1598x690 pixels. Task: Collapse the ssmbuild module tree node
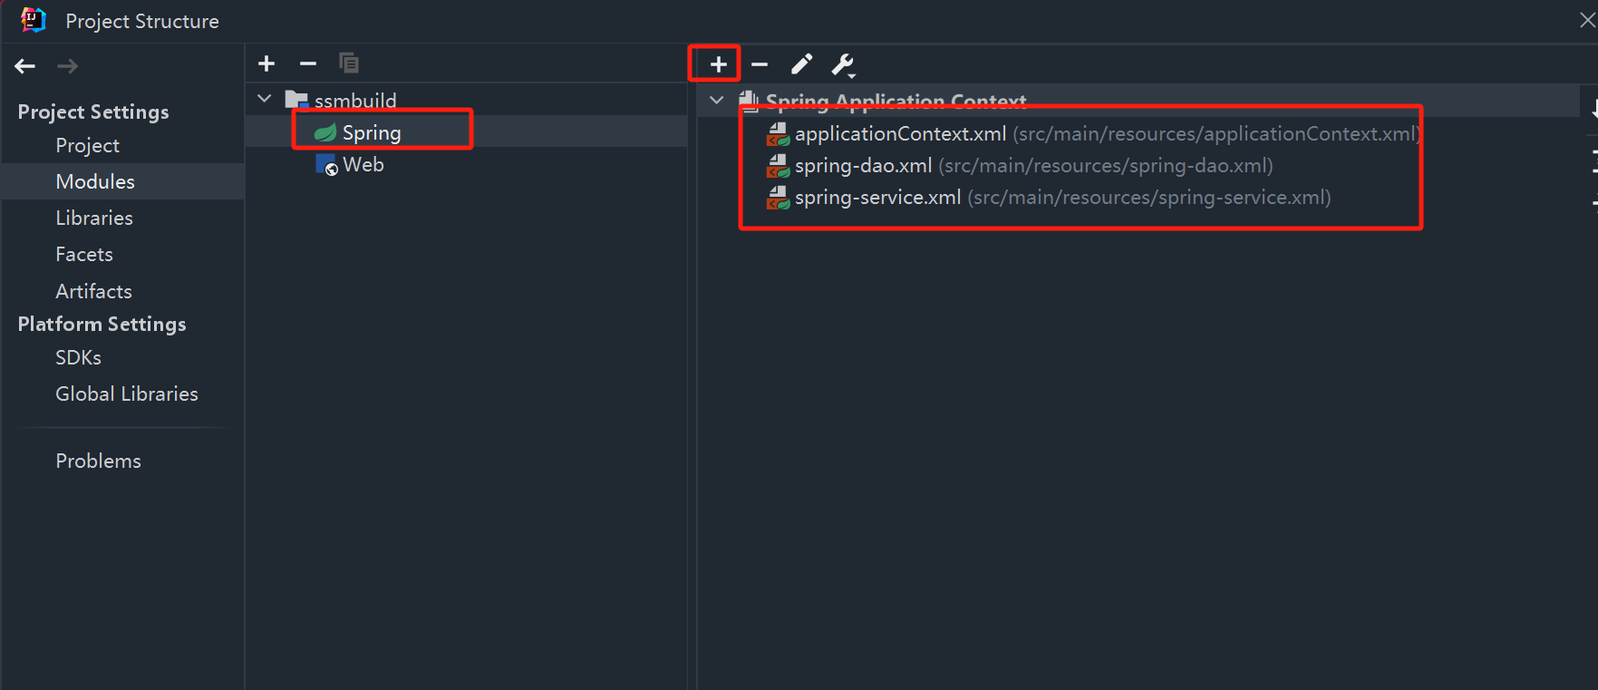click(x=265, y=99)
